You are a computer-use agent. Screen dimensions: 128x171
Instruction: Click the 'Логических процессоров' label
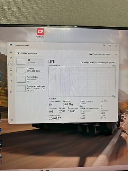[x=89, y=108]
